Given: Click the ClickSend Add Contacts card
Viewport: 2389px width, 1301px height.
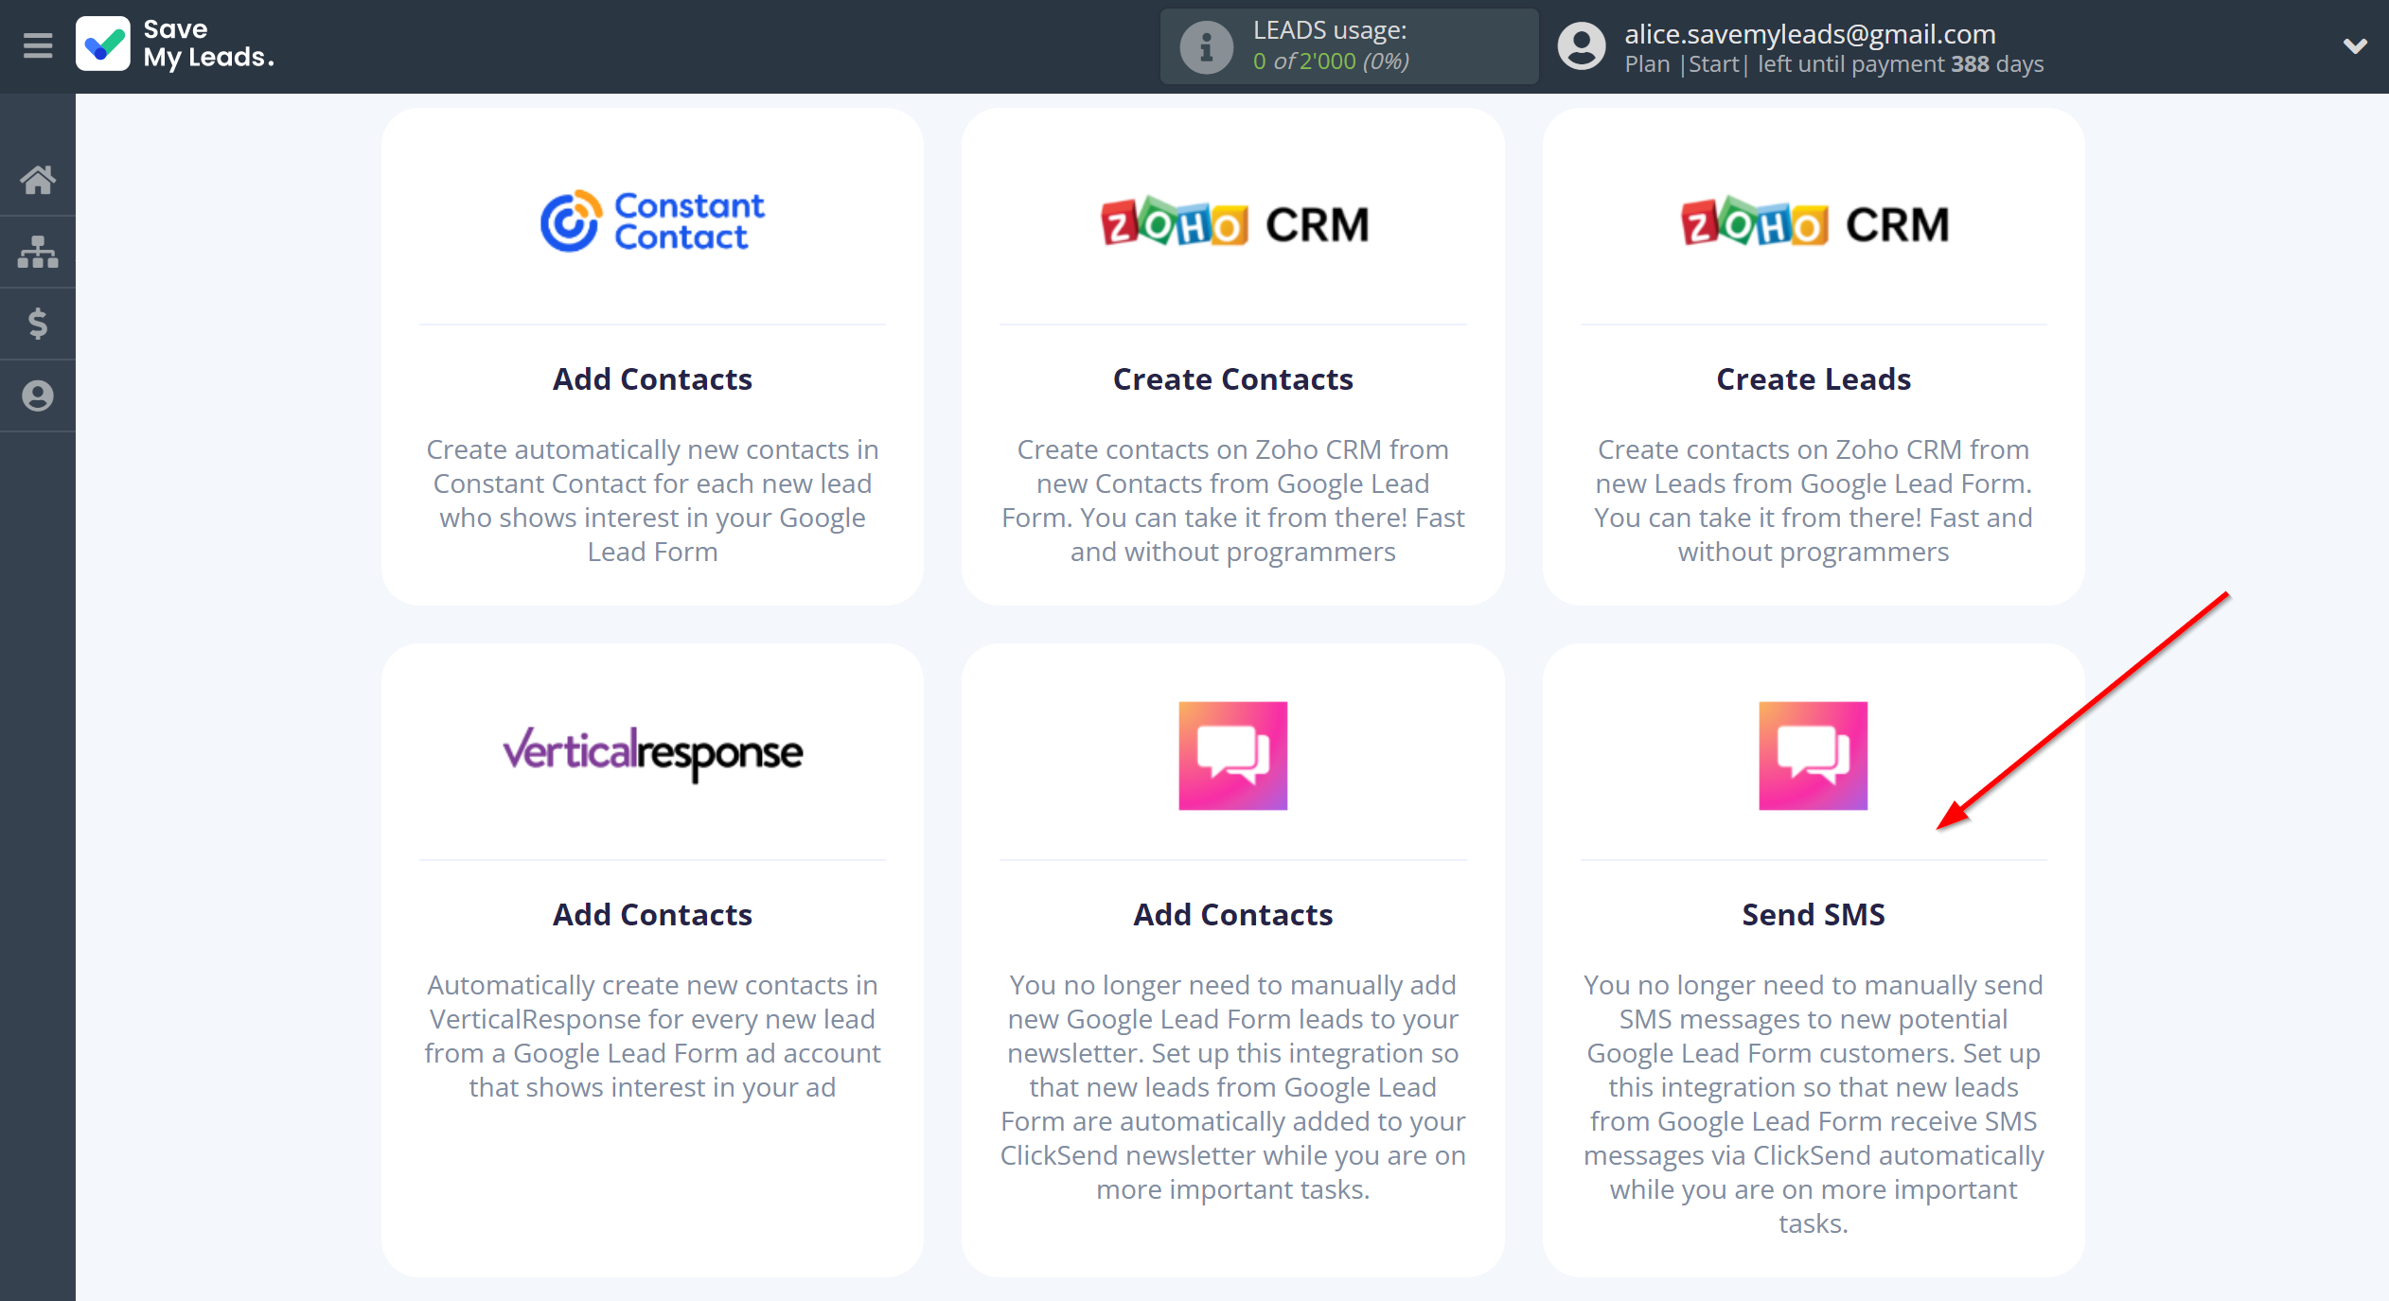Looking at the screenshot, I should pyautogui.click(x=1232, y=945).
